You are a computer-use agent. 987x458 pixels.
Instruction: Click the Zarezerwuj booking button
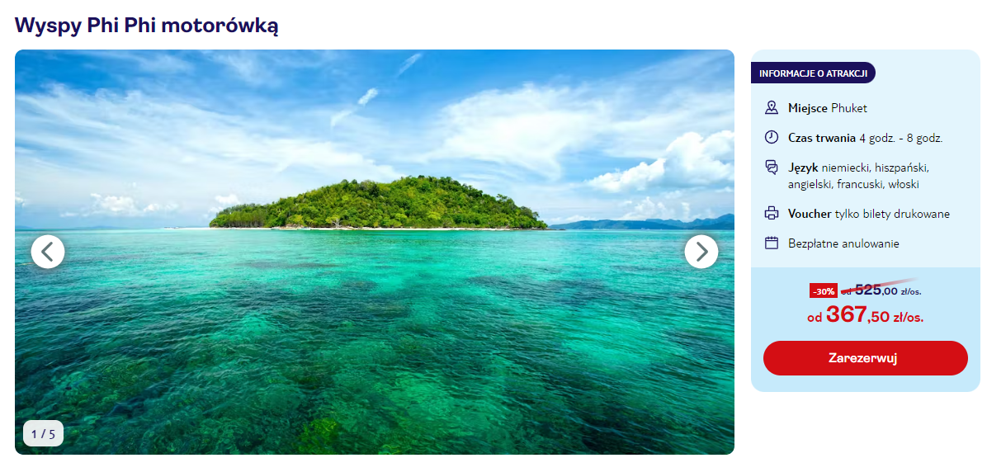tap(866, 358)
